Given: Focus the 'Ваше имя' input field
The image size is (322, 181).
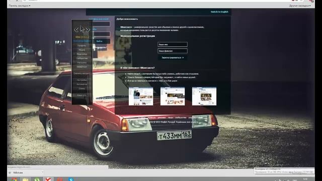Looking at the screenshot, I should (173, 44).
